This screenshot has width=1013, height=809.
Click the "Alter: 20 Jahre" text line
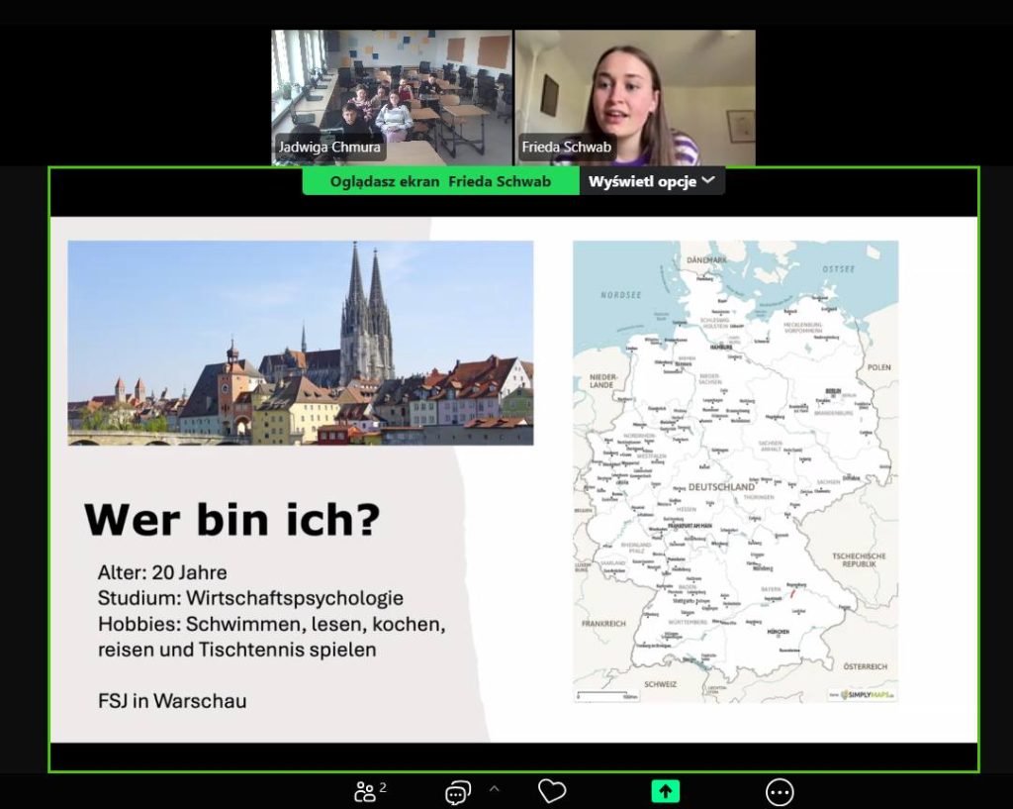162,572
